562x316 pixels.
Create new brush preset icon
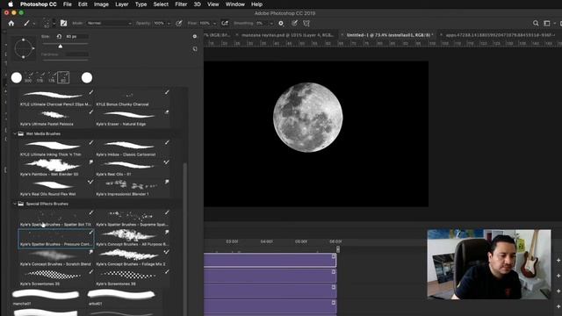tap(195, 49)
